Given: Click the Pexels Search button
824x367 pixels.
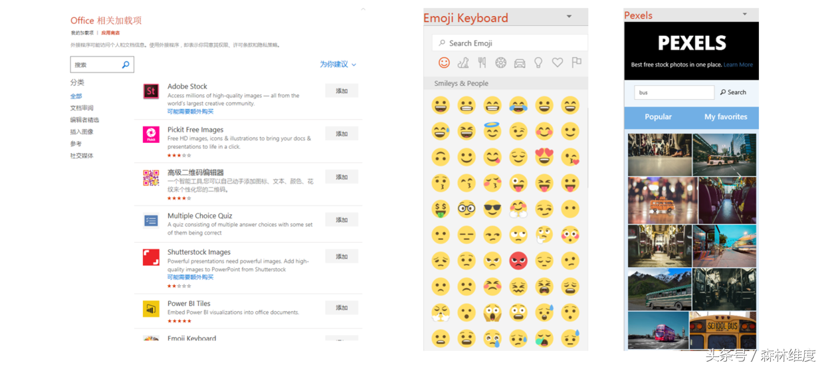Looking at the screenshot, I should (734, 92).
